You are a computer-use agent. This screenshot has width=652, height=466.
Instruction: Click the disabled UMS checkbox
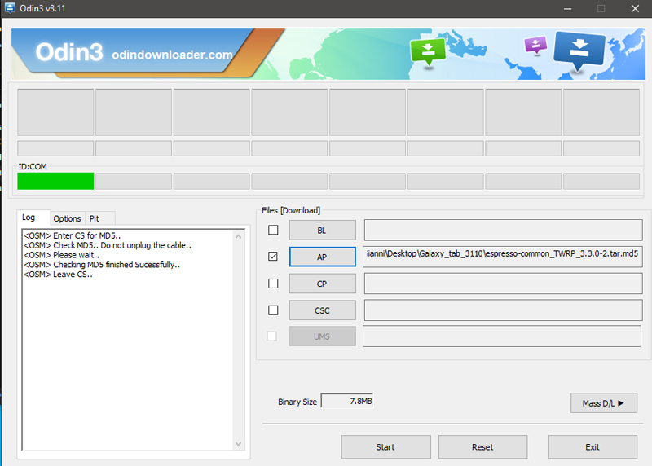(x=272, y=336)
